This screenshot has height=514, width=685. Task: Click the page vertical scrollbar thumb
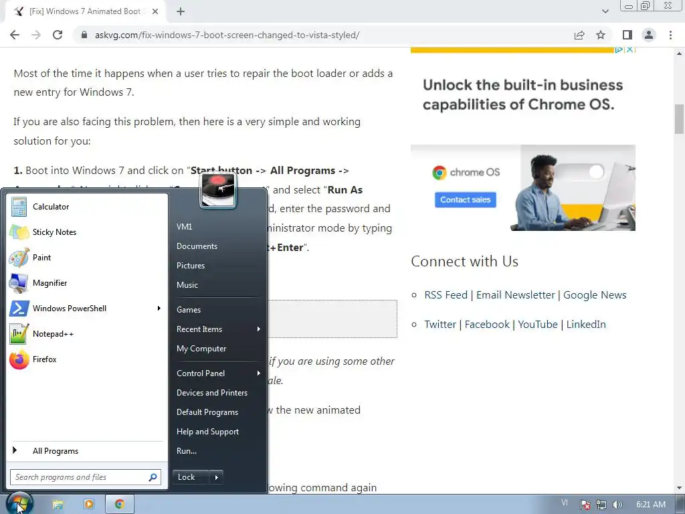[679, 119]
